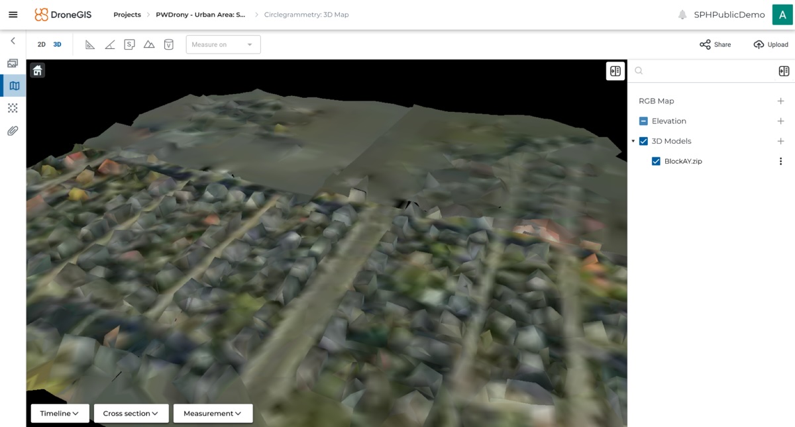
Task: Click the layers panel split-view icon
Action: coord(784,71)
